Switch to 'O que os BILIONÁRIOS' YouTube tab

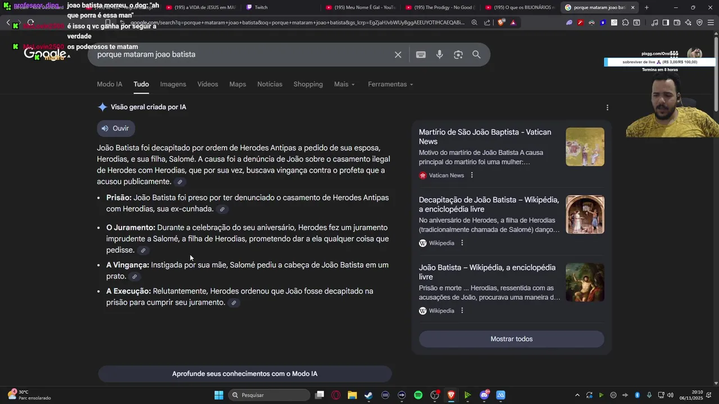coord(521,7)
